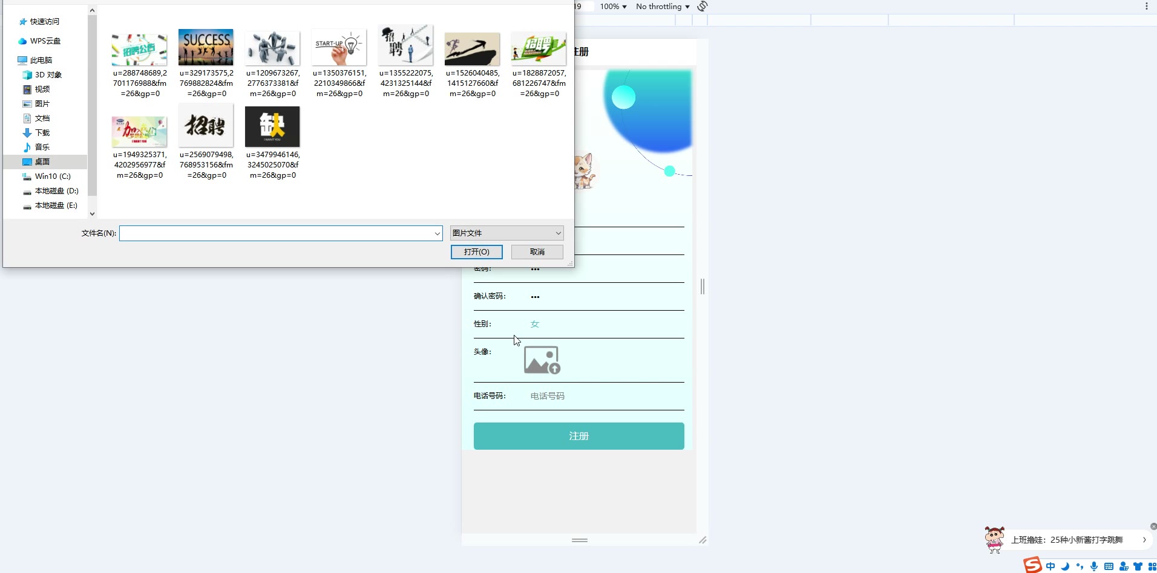Open the WPS云盘 cloud icon

point(22,41)
